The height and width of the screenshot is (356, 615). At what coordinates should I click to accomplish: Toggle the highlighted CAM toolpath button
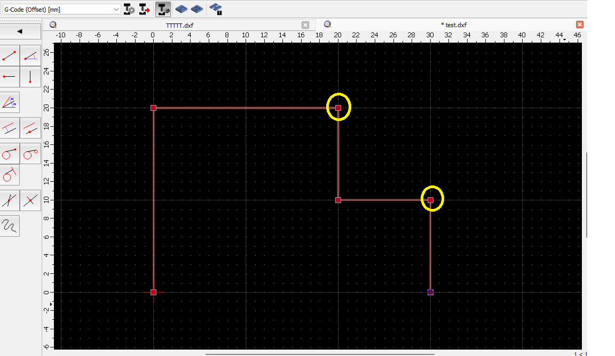click(163, 9)
